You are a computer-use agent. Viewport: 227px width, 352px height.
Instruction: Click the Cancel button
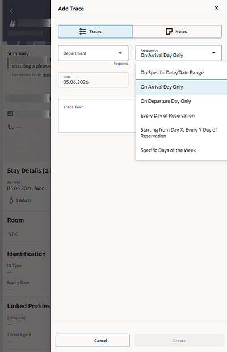(93, 340)
